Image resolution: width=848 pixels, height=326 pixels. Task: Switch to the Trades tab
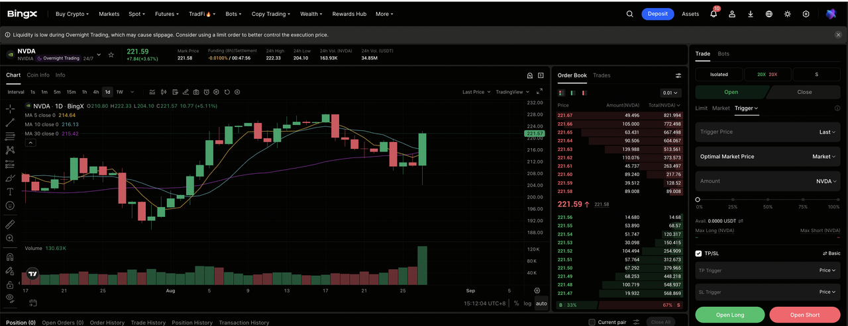pyautogui.click(x=602, y=75)
